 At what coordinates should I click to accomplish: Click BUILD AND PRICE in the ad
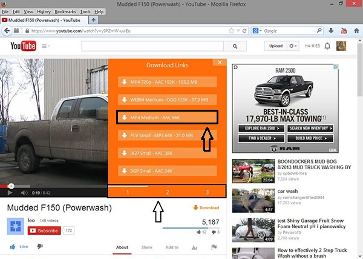pos(310,138)
